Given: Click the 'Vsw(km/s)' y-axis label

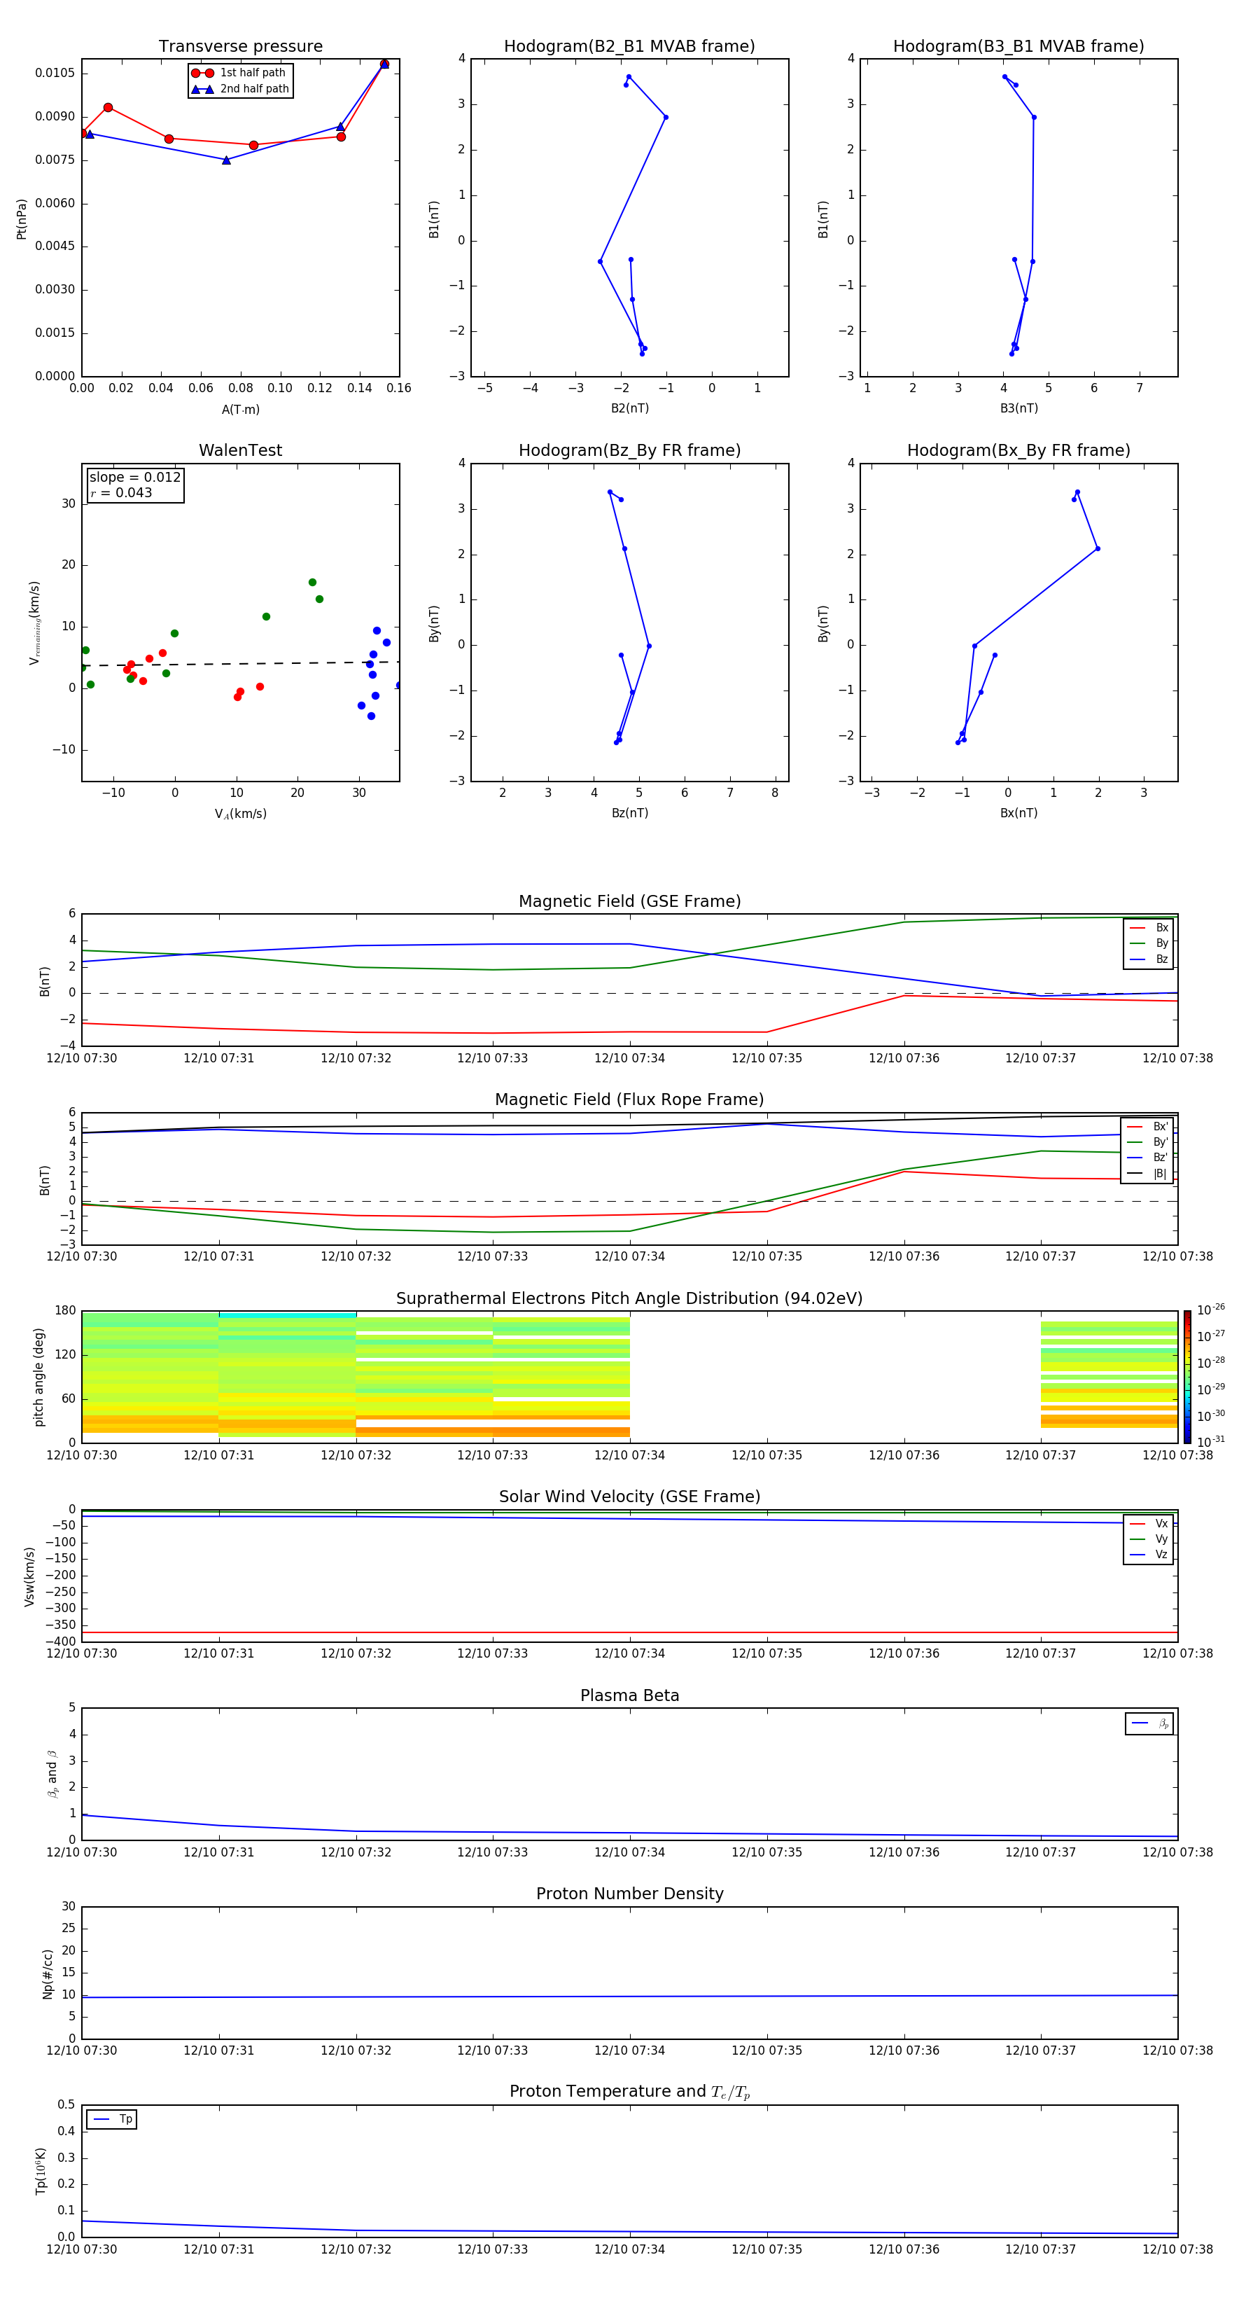Looking at the screenshot, I should click(29, 1576).
